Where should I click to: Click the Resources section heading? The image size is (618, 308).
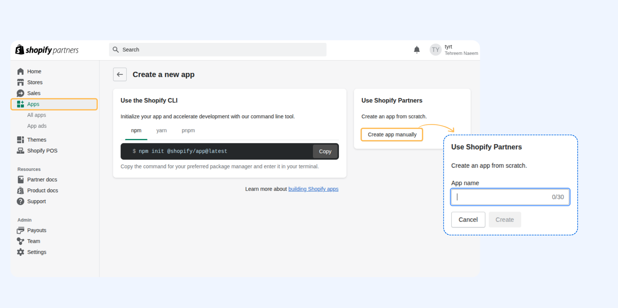click(29, 169)
